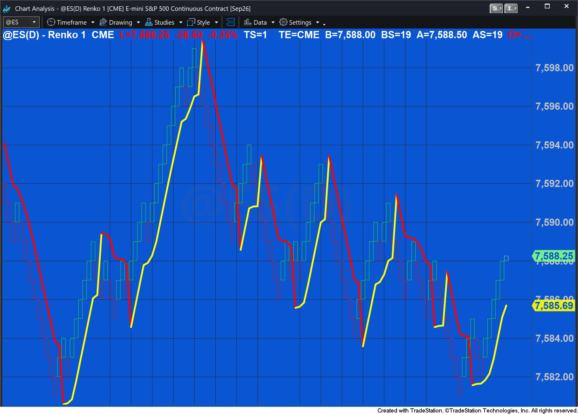Click the Settings gear icon
578x414 pixels.
283,22
